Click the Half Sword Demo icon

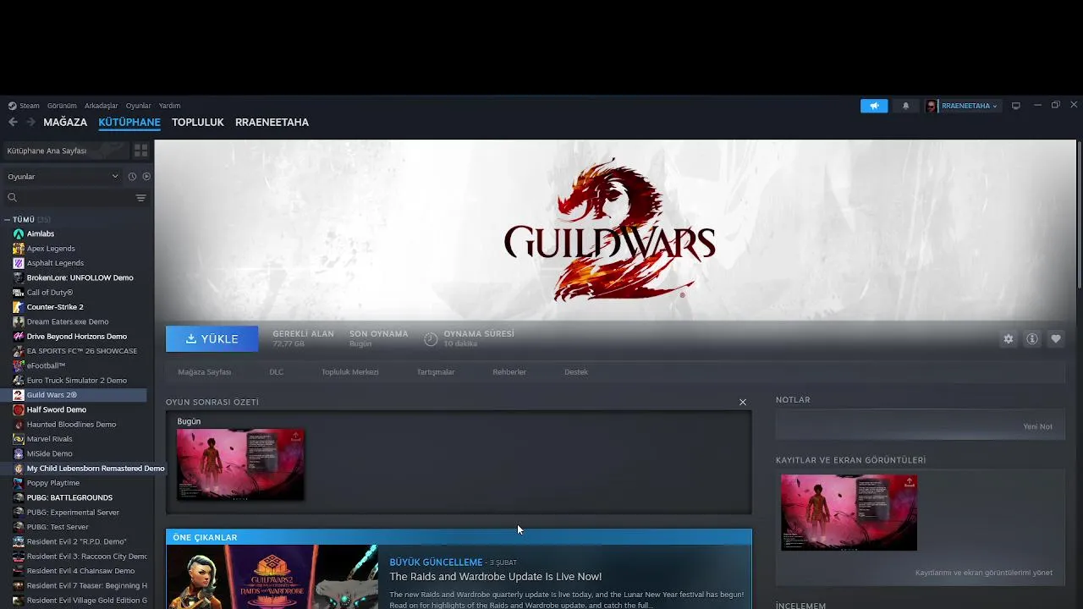tap(19, 409)
